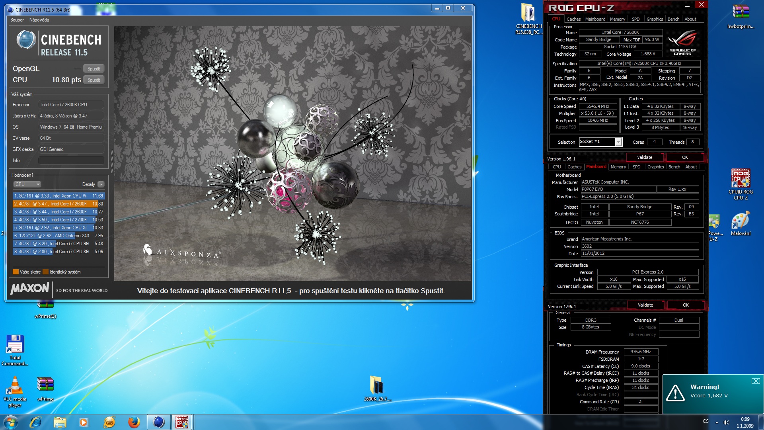This screenshot has height=430, width=764.
Task: Click Validate in the Mainboard CPU-Z window
Action: click(x=645, y=305)
